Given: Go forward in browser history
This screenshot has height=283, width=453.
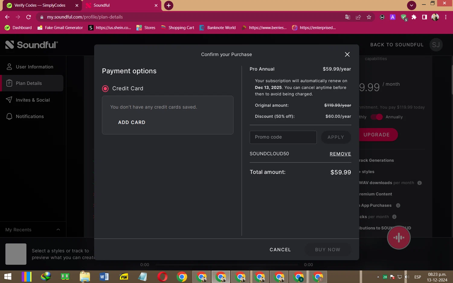Looking at the screenshot, I should pos(18,17).
